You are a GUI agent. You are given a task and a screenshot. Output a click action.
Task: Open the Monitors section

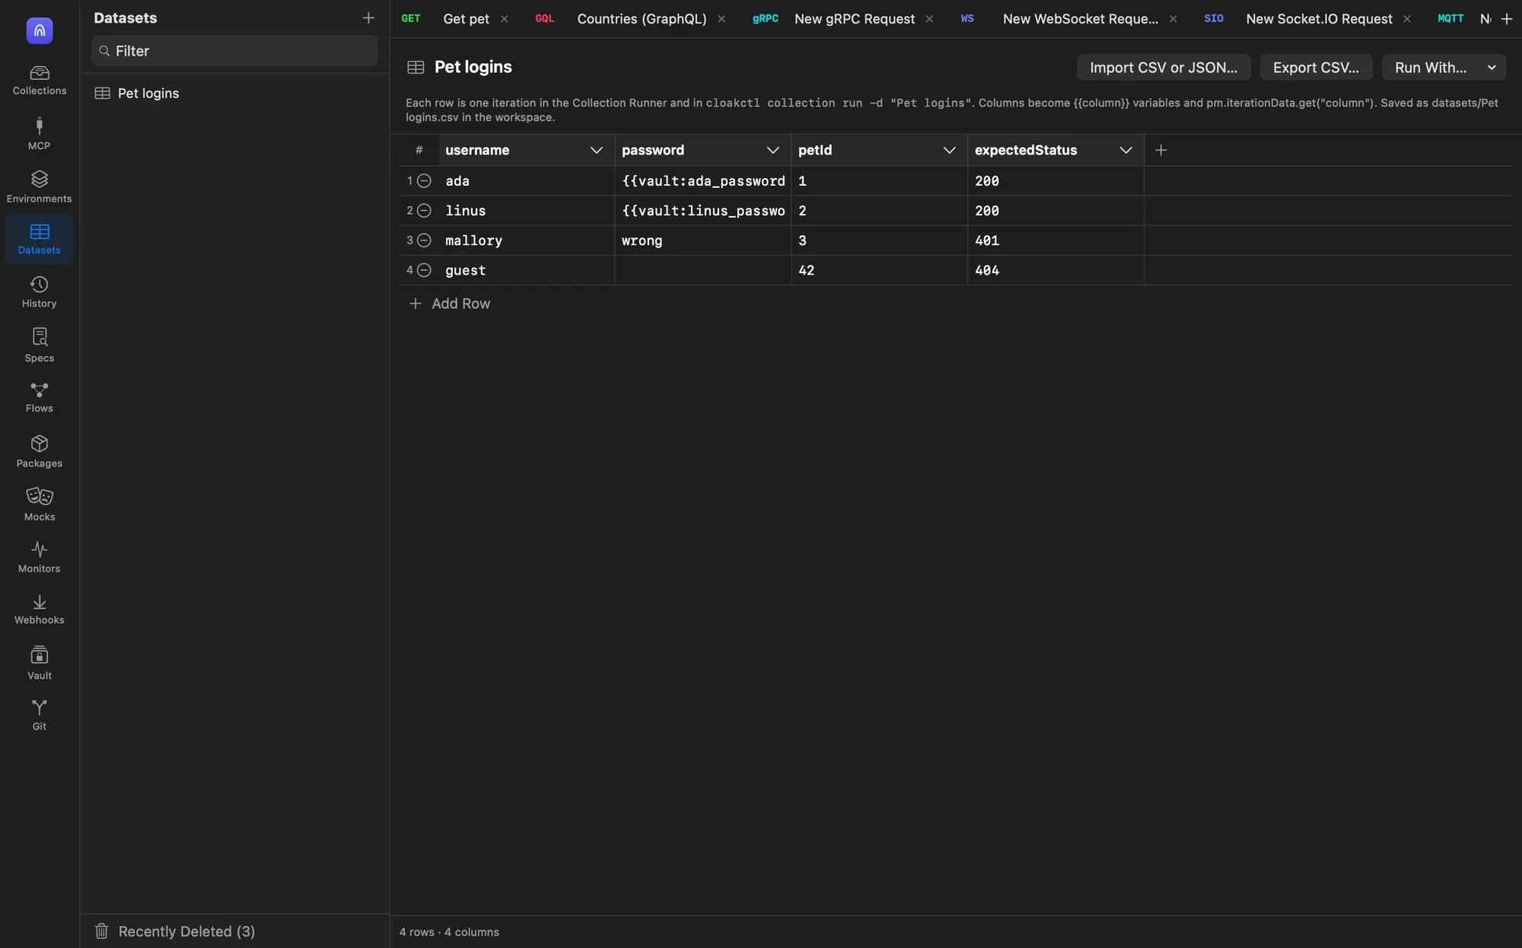pos(40,557)
